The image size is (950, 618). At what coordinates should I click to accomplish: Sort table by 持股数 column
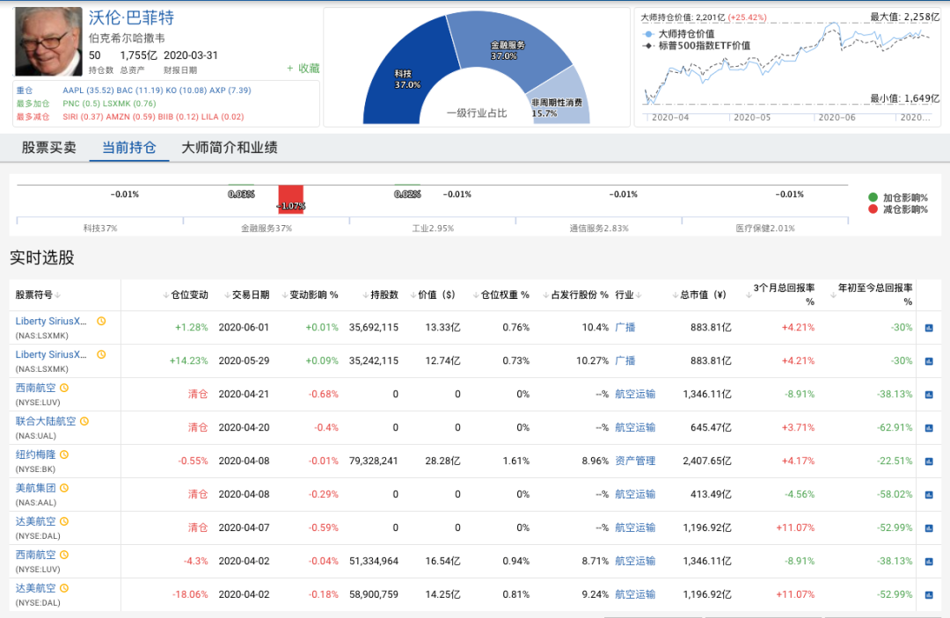pos(381,294)
